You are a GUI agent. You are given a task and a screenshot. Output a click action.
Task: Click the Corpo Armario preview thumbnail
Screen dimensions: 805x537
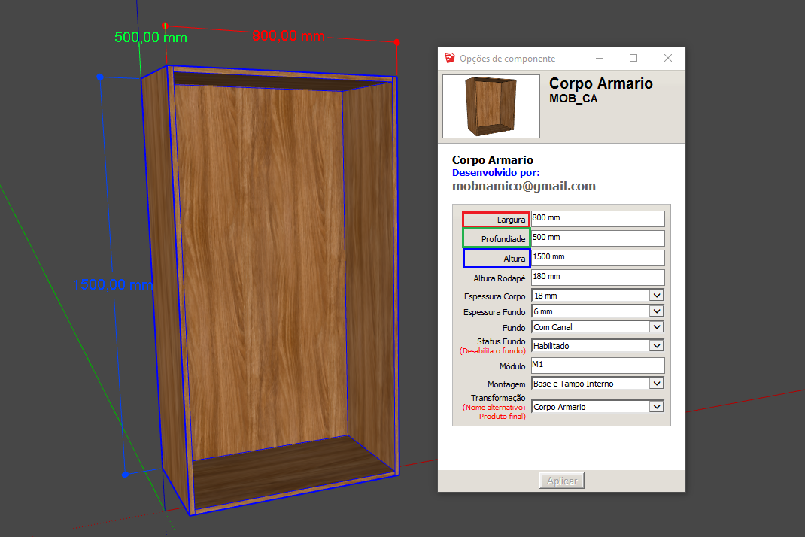(x=491, y=106)
